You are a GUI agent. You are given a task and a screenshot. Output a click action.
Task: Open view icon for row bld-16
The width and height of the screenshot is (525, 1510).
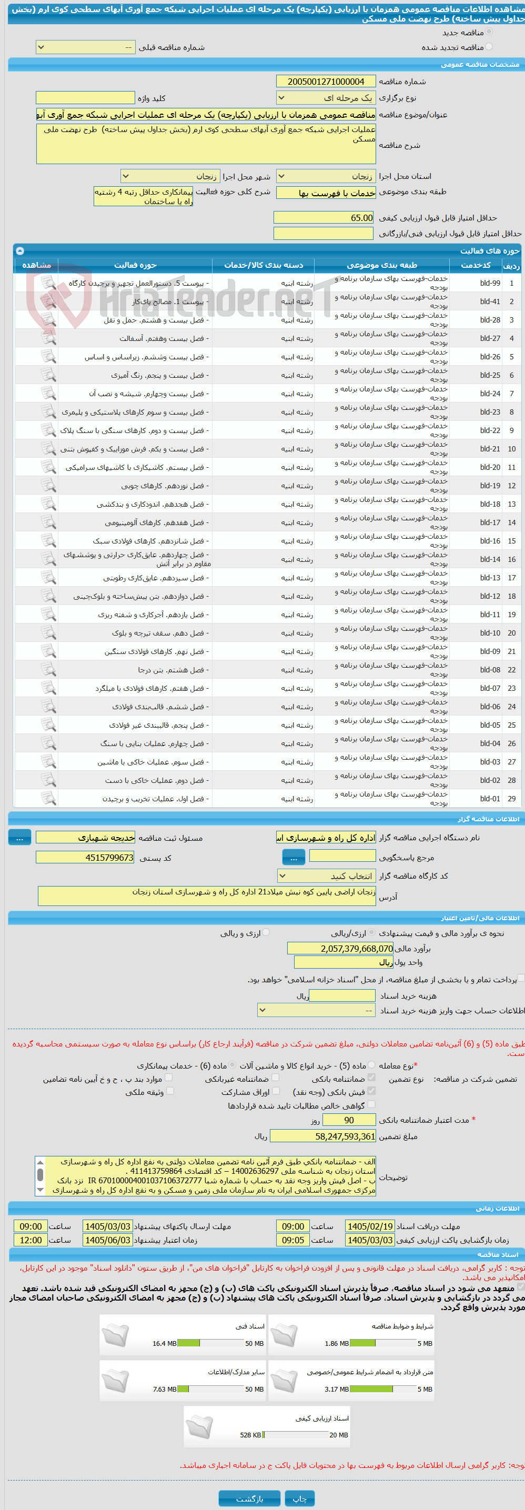[x=48, y=541]
